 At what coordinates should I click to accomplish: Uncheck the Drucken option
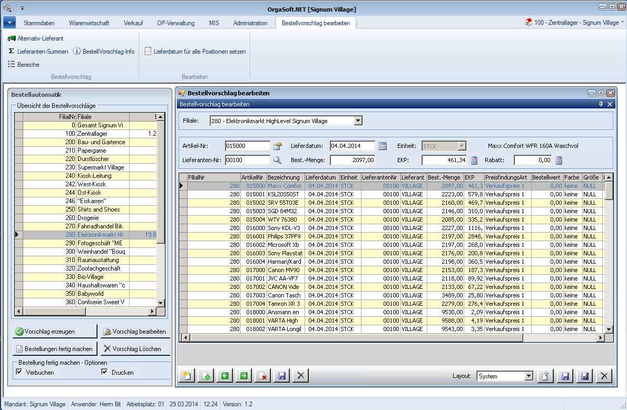coord(104,372)
